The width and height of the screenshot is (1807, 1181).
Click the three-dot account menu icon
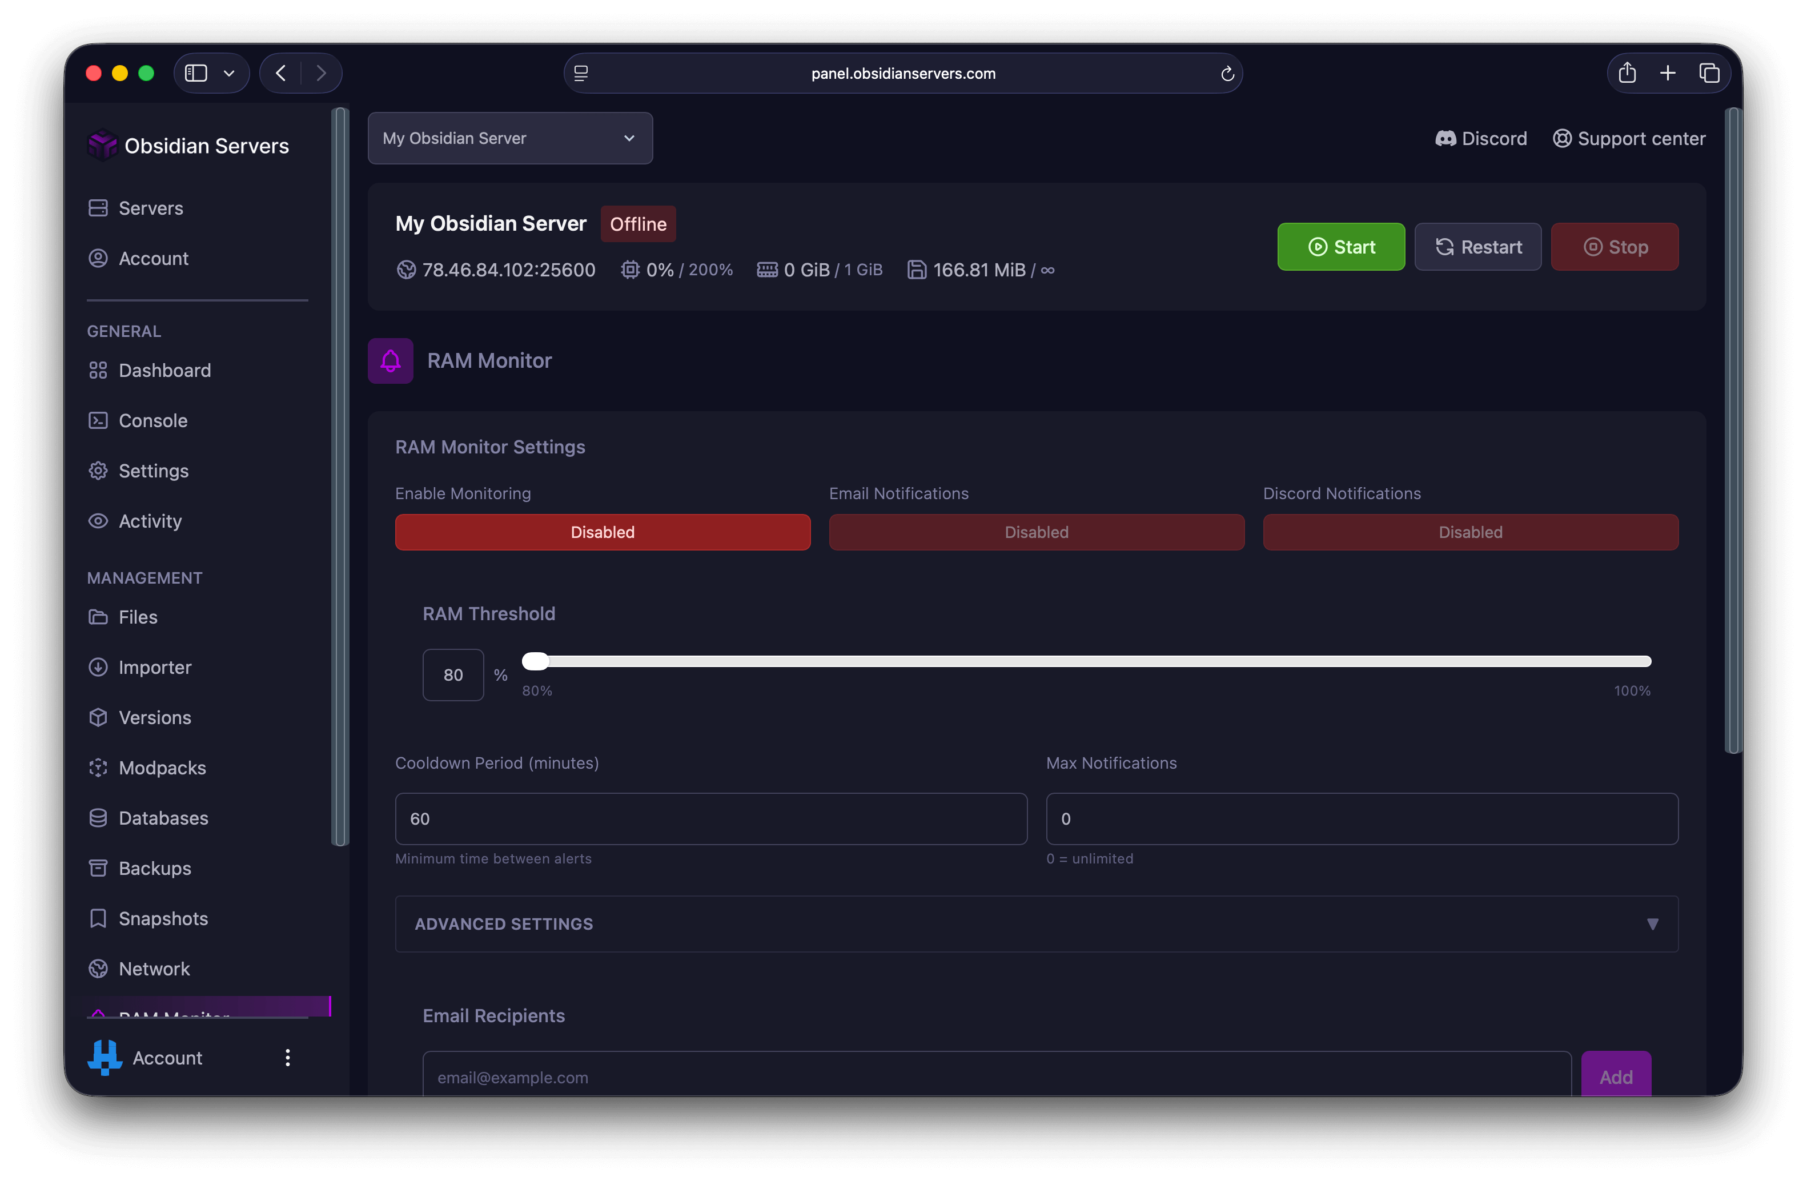(288, 1057)
